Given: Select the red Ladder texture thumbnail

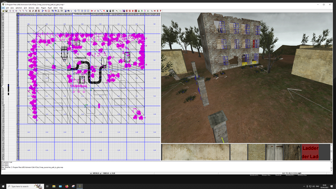Looking at the screenshot, I should 310,152.
